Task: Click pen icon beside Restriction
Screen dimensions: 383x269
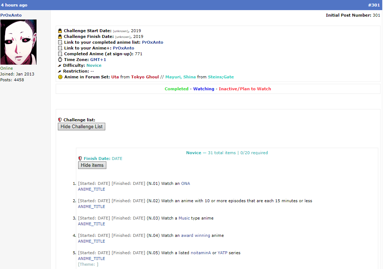Action: (59, 71)
